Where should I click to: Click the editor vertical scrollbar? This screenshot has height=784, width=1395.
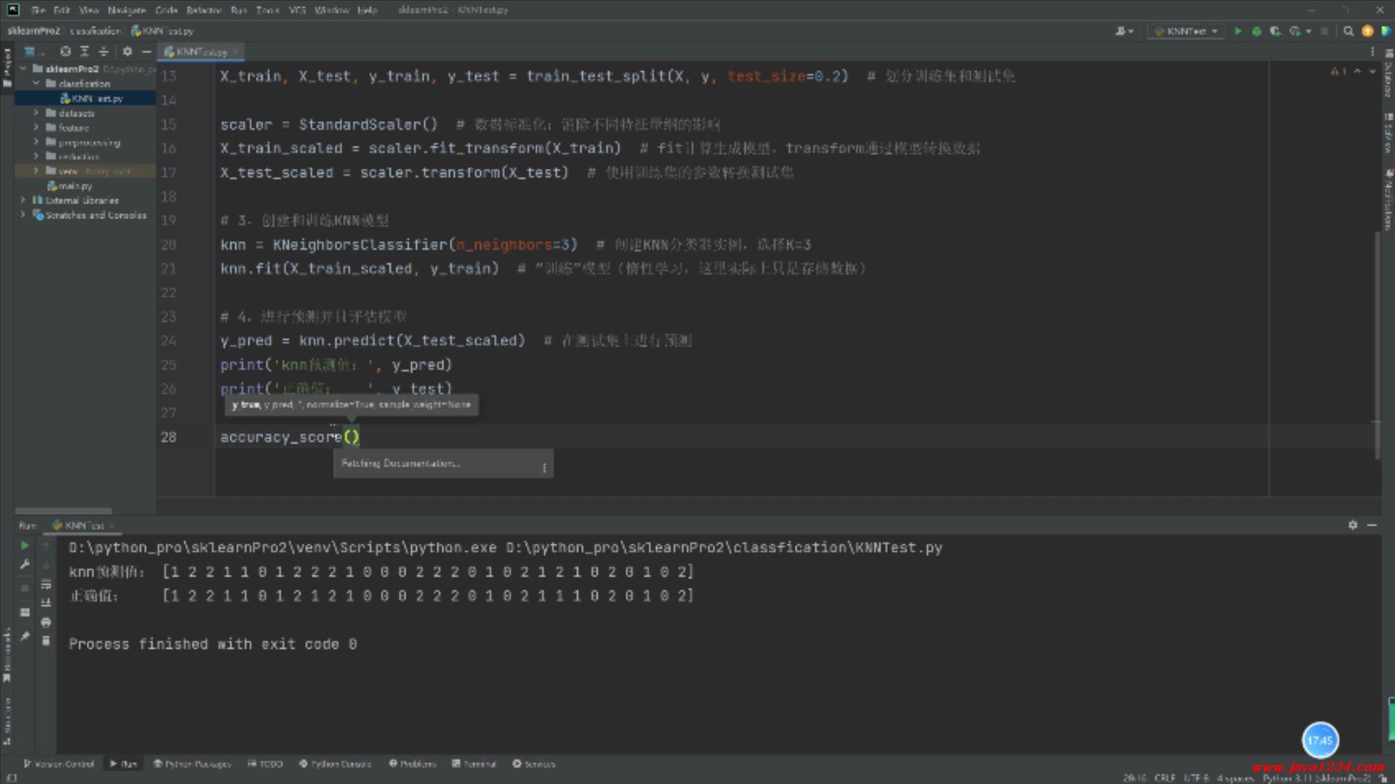pyautogui.click(x=1377, y=345)
